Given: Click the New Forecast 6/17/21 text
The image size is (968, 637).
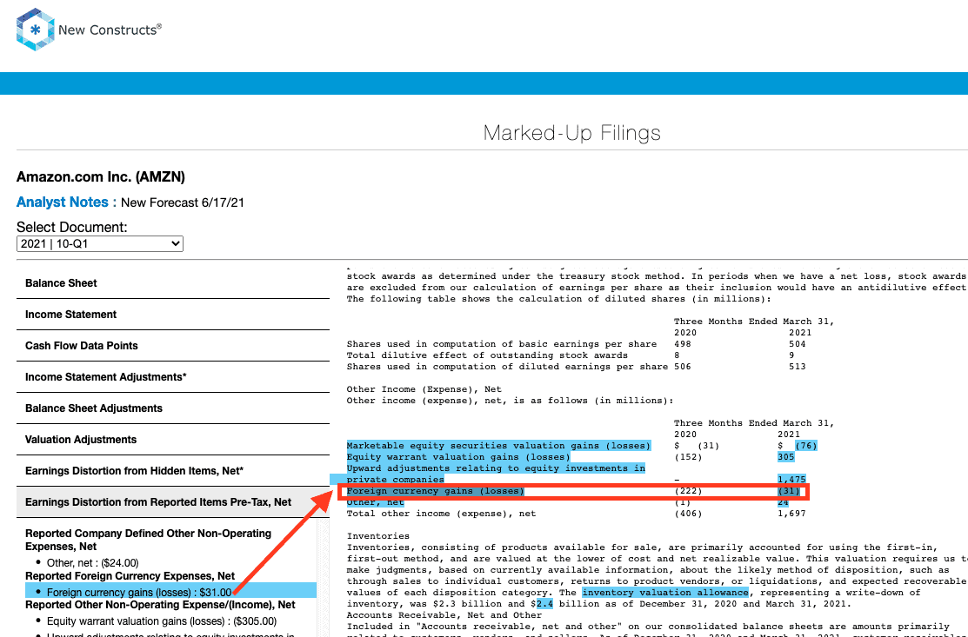Looking at the screenshot, I should [x=182, y=202].
